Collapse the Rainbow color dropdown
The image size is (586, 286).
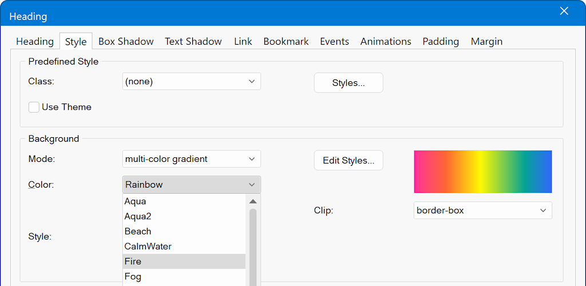click(x=192, y=184)
